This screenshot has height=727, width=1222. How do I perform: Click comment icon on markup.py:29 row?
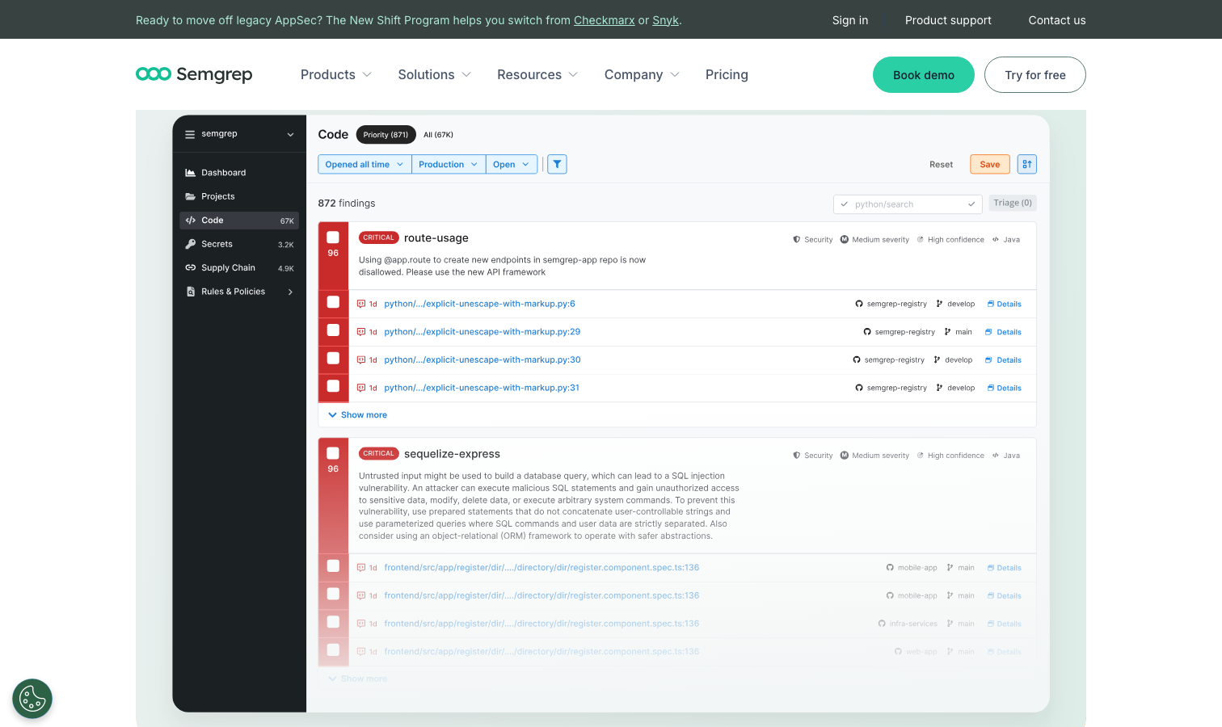coord(361,332)
